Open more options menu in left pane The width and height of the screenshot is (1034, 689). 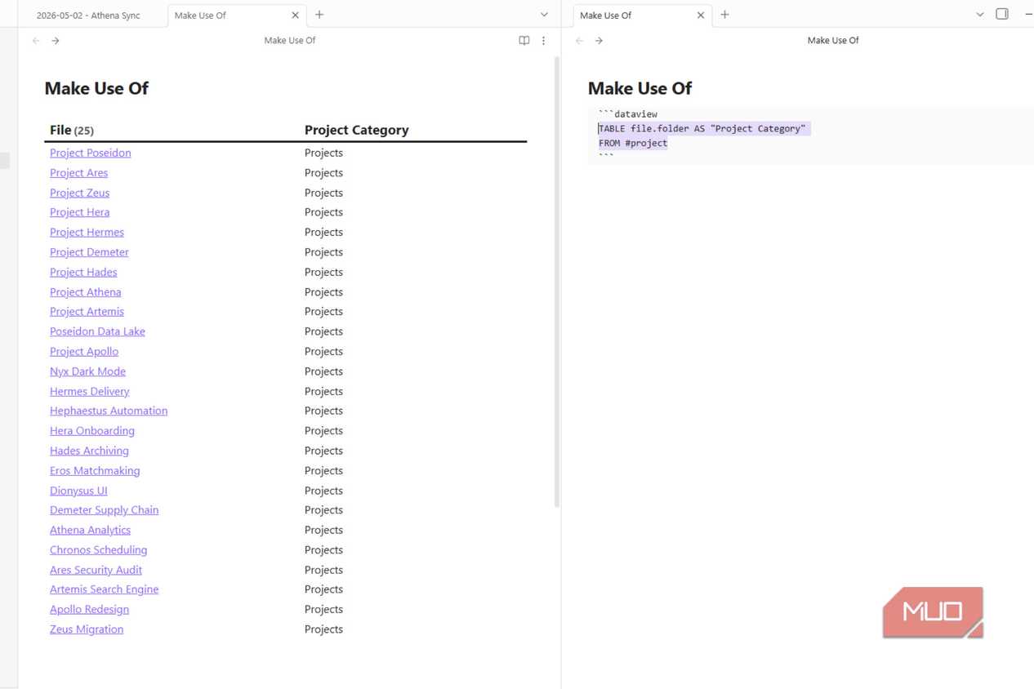pos(544,41)
